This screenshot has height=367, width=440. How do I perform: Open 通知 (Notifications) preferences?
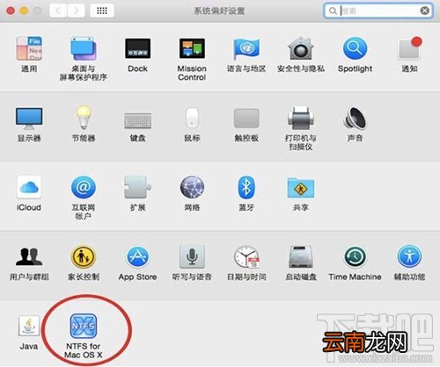click(409, 48)
